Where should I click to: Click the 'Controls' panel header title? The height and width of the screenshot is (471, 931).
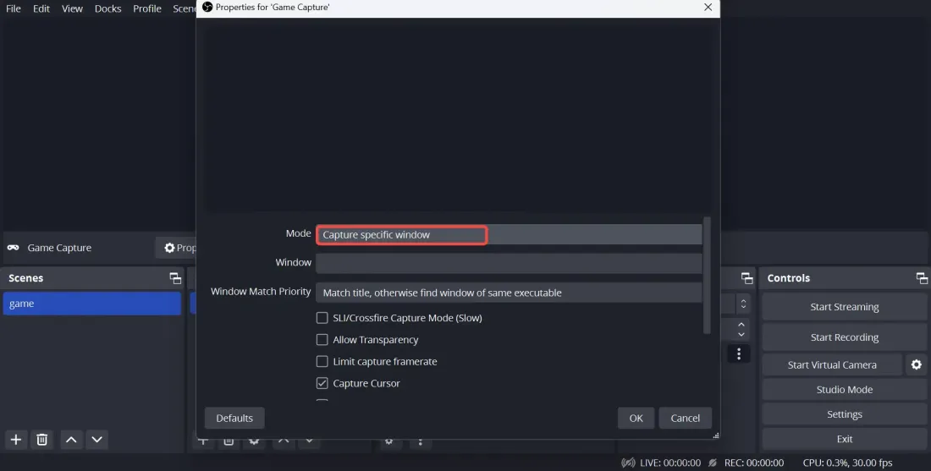(x=789, y=278)
